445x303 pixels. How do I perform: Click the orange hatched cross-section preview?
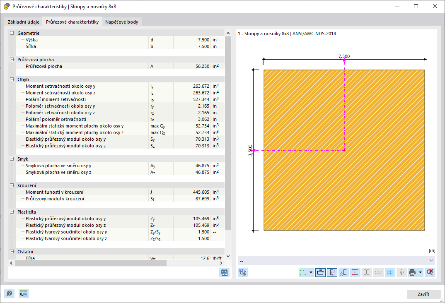click(x=344, y=150)
